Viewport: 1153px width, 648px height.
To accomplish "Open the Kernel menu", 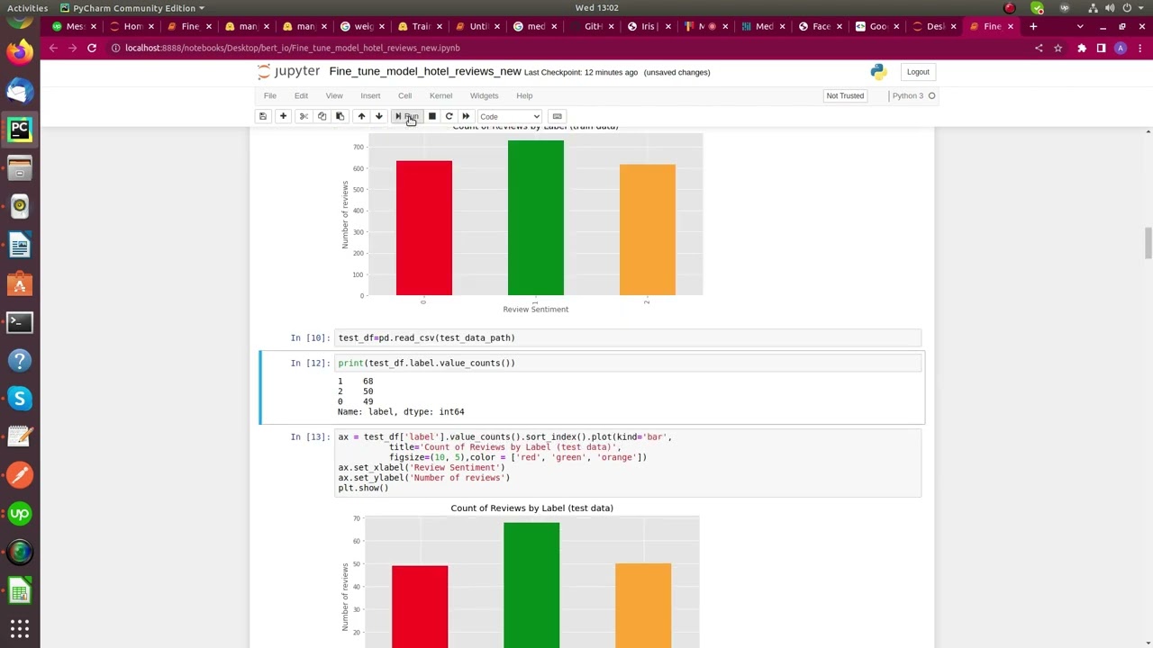I will [440, 95].
